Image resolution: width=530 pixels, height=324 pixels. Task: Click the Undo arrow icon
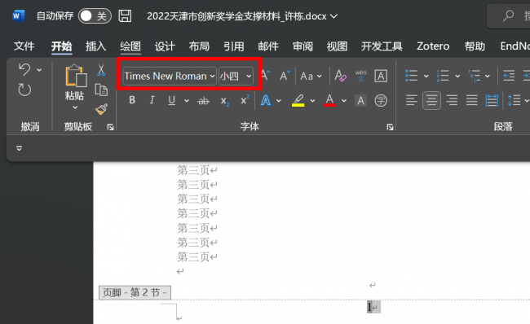pyautogui.click(x=24, y=69)
